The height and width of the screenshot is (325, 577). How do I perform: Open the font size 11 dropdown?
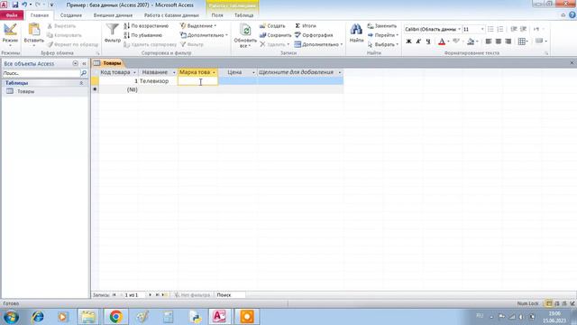tap(482, 29)
